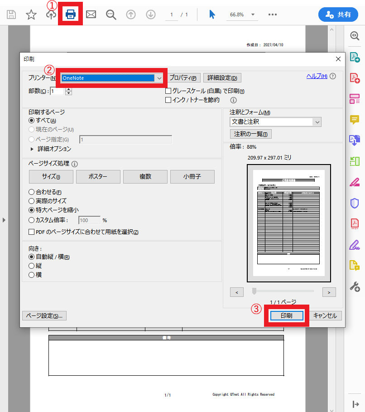Enable grayscale printing checkbox
Viewport: 365px width, 412px height.
[168, 91]
